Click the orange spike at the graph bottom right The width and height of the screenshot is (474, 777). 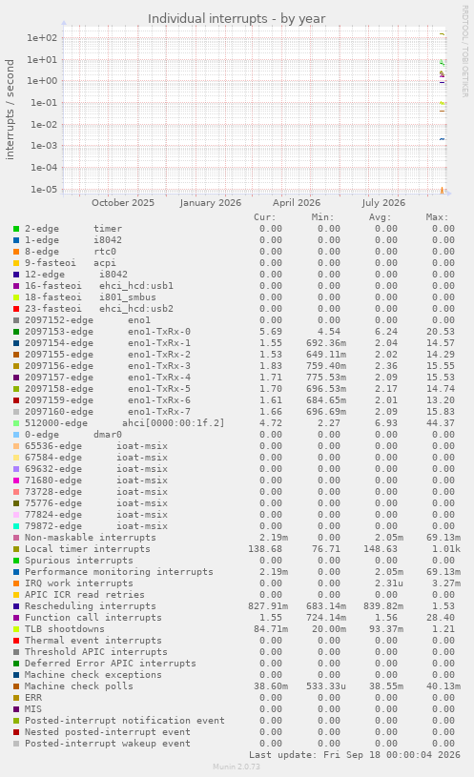click(x=442, y=190)
